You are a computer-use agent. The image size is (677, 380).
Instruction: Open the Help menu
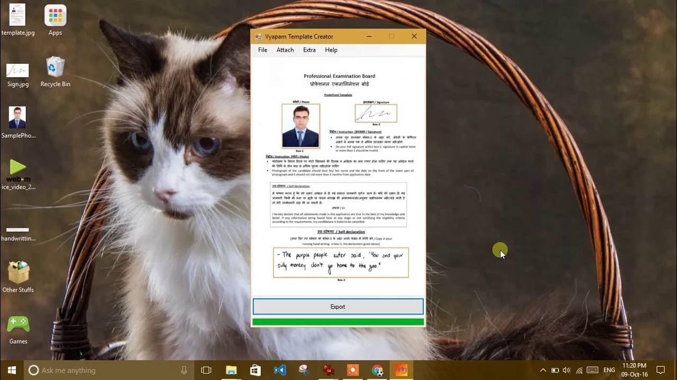[331, 50]
